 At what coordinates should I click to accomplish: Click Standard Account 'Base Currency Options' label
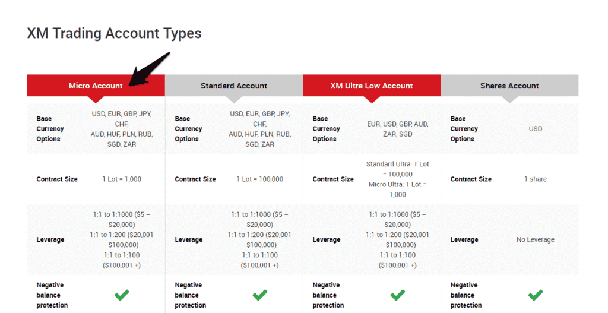[188, 129]
